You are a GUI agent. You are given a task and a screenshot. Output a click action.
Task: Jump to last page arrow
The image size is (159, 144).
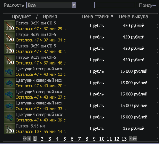(135, 138)
